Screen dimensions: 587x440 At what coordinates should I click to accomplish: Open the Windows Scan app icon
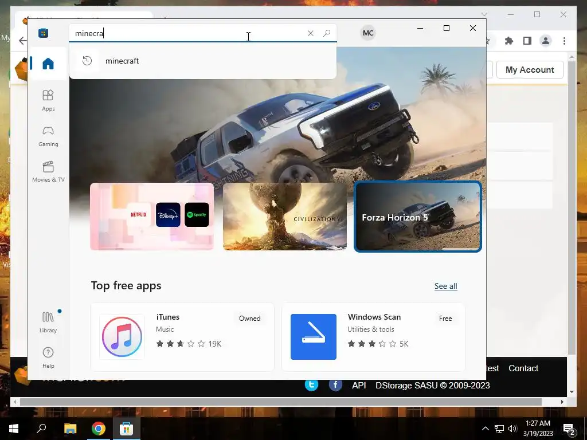coord(314,337)
